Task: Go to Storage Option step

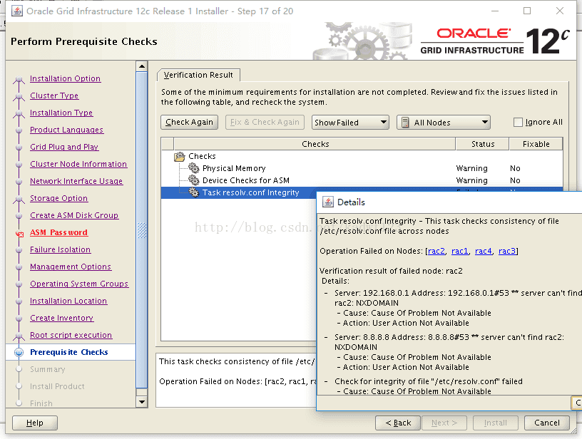Action: [x=59, y=198]
